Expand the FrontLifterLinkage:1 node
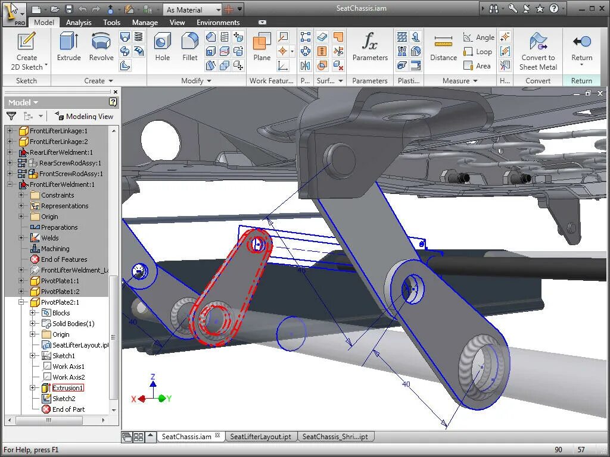Screen dimensions: 610x457 click(10, 130)
